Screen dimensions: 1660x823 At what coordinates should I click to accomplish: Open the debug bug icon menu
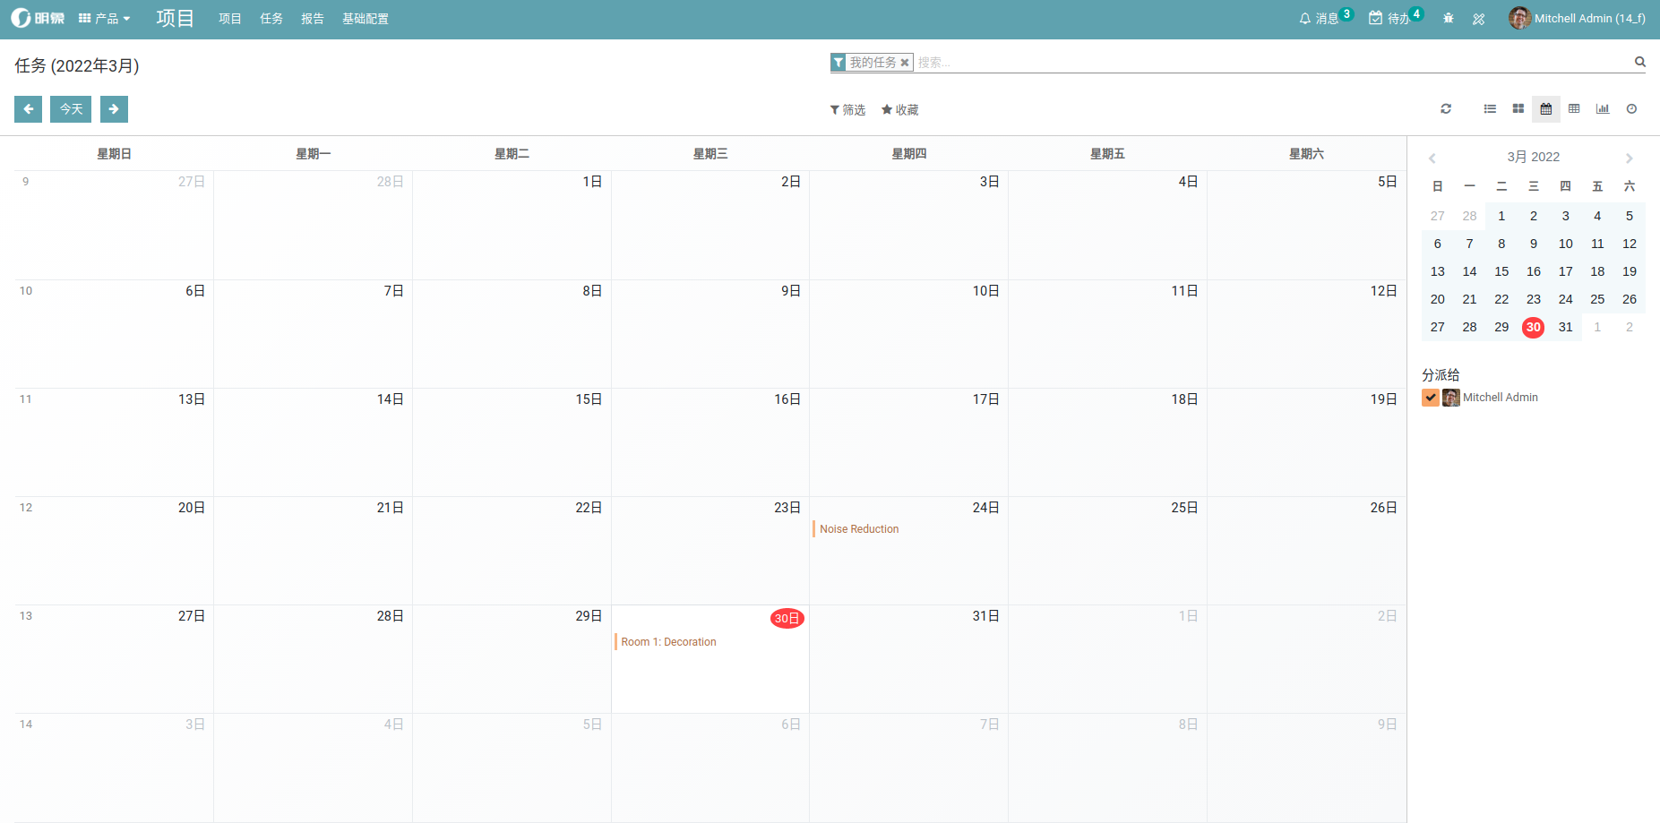[x=1449, y=19]
